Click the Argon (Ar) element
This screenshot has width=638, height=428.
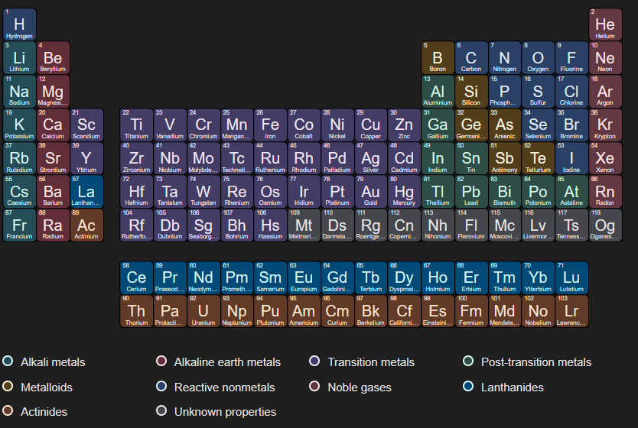click(x=605, y=92)
